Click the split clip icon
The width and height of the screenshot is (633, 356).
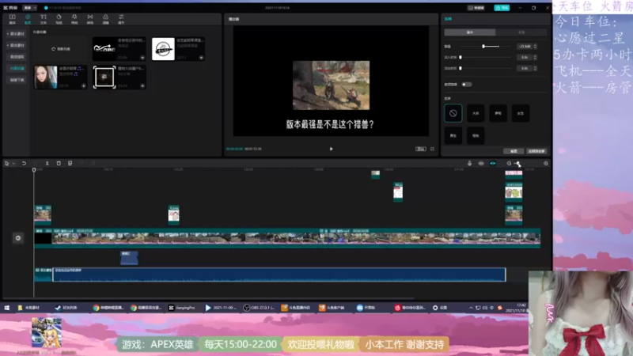point(47,163)
